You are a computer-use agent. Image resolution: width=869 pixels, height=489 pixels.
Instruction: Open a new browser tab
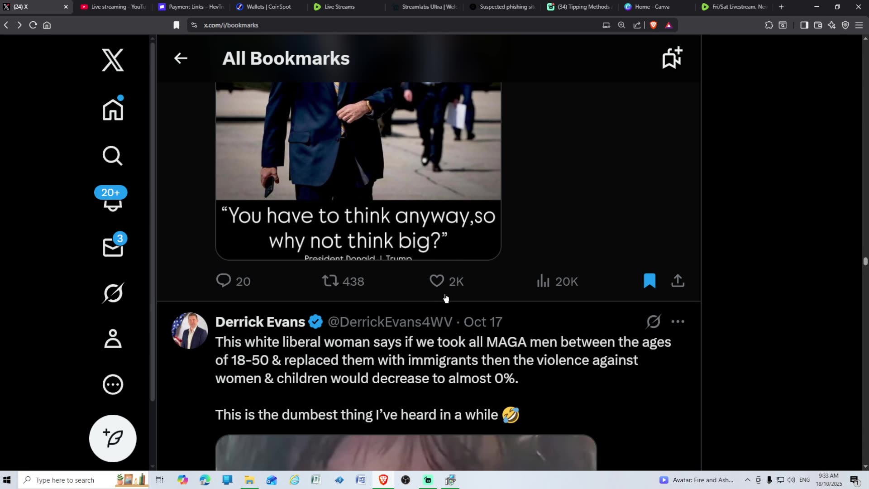(x=781, y=7)
